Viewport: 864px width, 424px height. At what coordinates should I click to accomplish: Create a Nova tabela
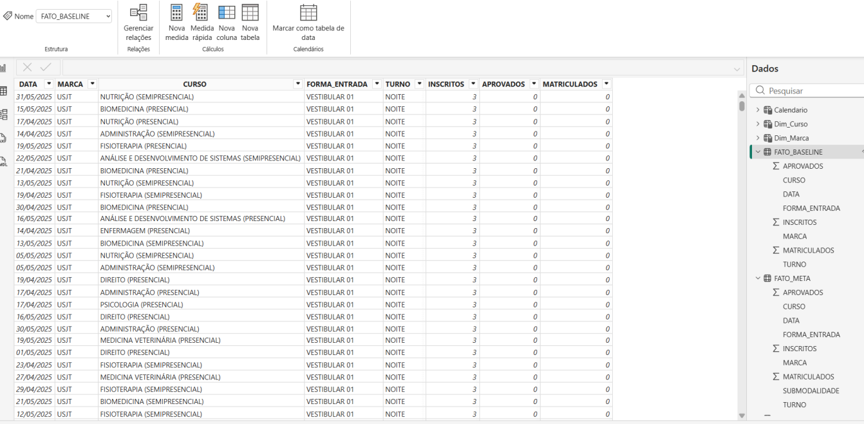(x=250, y=23)
